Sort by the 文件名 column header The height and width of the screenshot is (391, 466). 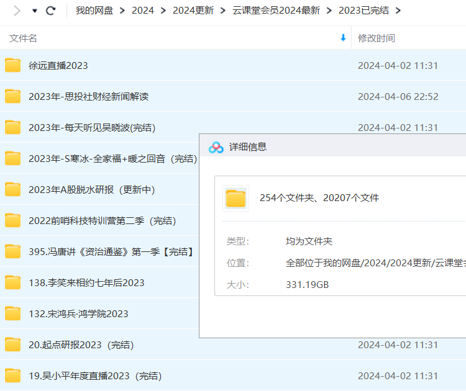click(x=24, y=38)
